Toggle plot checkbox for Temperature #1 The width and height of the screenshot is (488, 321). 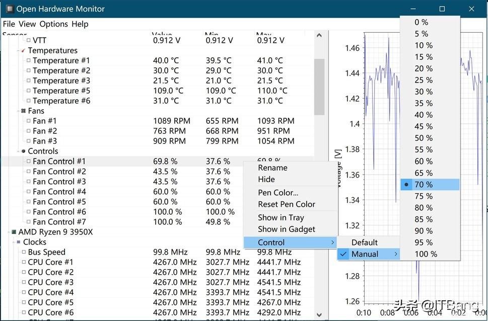pyautogui.click(x=29, y=60)
